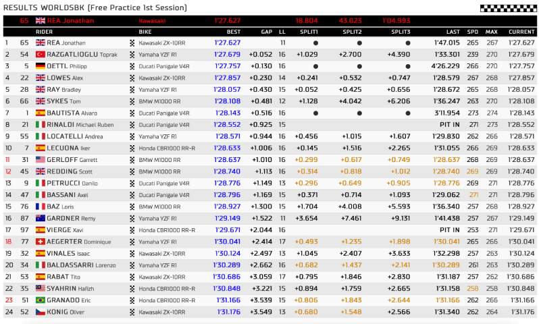The height and width of the screenshot is (324, 539).
Task: Click last lap time 3'11.954
Action: [x=447, y=113]
